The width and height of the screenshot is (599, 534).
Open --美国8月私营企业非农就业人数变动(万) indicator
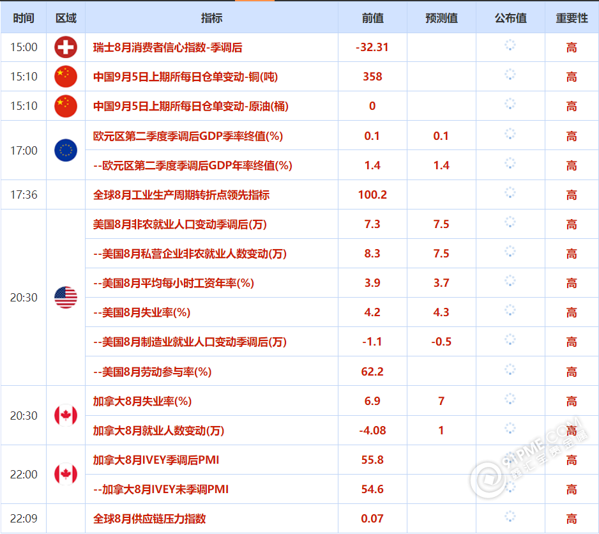pyautogui.click(x=190, y=254)
